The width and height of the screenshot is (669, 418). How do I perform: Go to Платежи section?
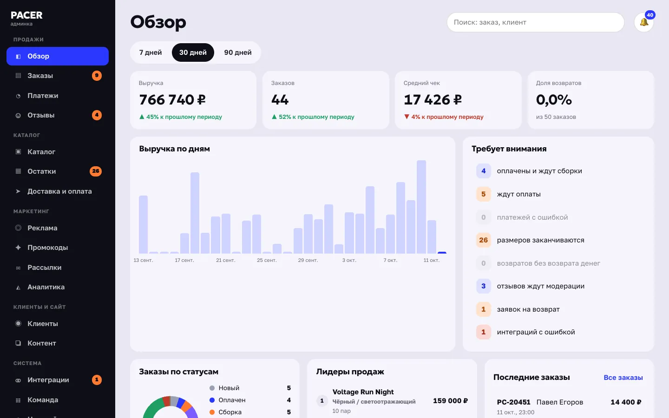click(58, 96)
